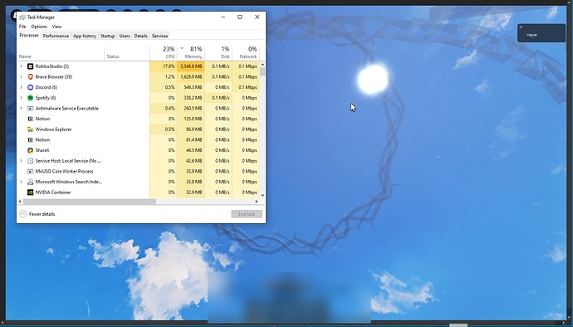This screenshot has height=327, width=573.
Task: Expand the Service Host: Local Service group
Action: pos(22,161)
